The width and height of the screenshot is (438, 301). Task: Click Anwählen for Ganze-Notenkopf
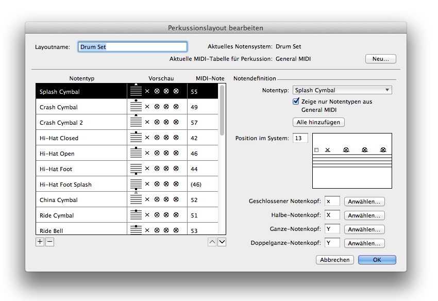tap(364, 229)
